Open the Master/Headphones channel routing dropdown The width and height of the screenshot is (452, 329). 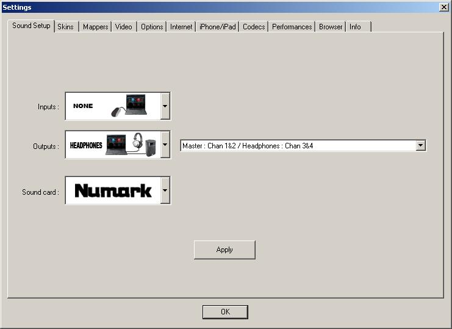point(303,146)
